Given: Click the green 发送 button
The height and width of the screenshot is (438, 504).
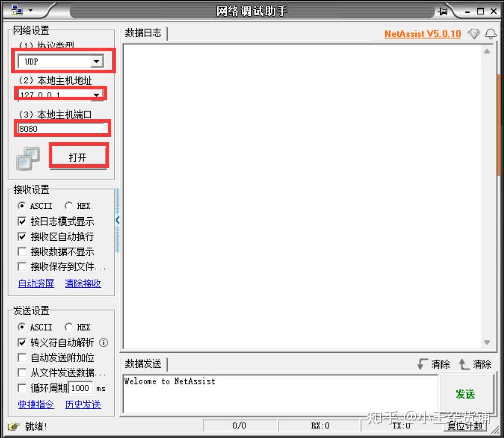Looking at the screenshot, I should 465,394.
